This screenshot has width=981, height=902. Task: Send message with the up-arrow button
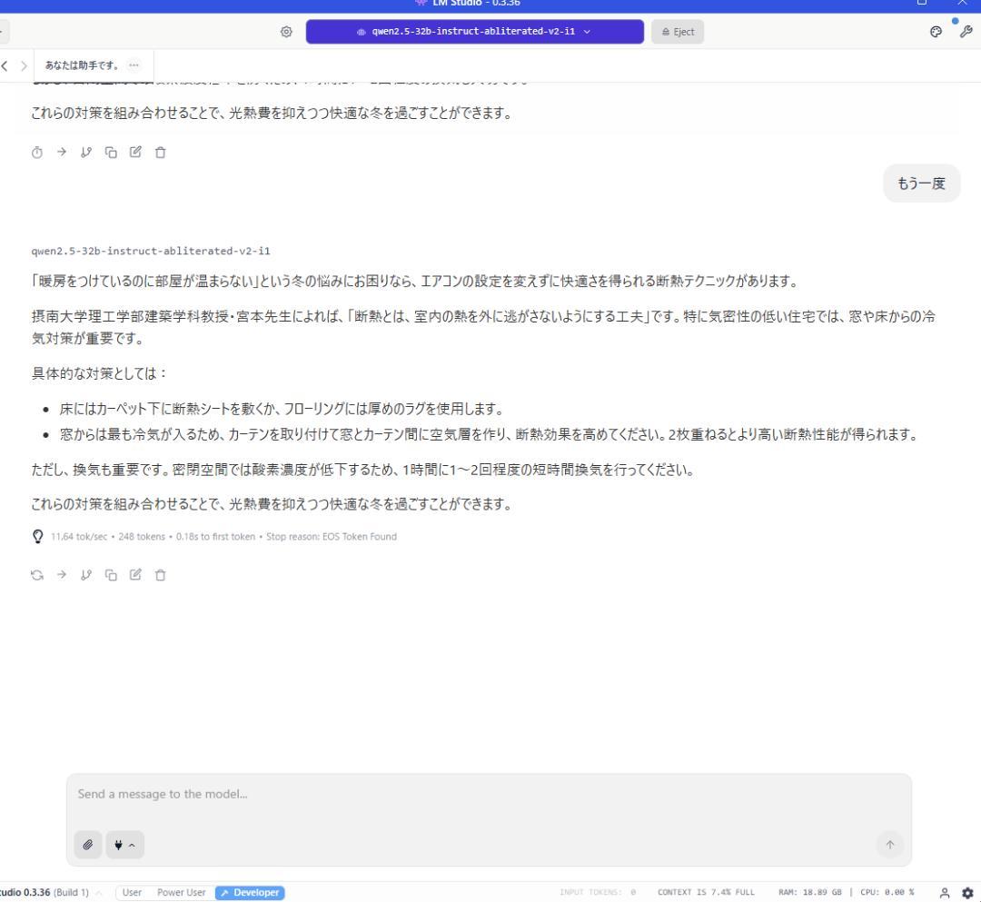889,845
